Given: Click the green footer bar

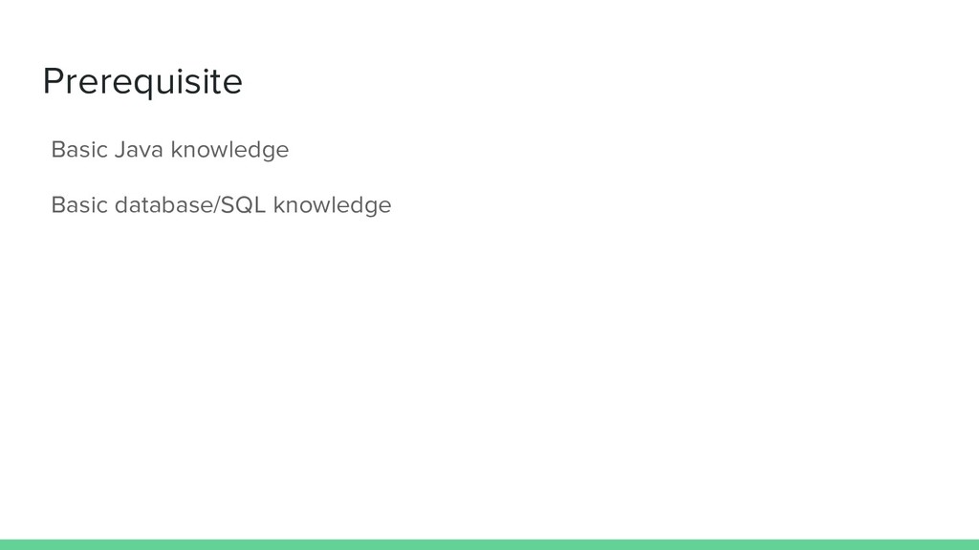Looking at the screenshot, I should (489, 544).
